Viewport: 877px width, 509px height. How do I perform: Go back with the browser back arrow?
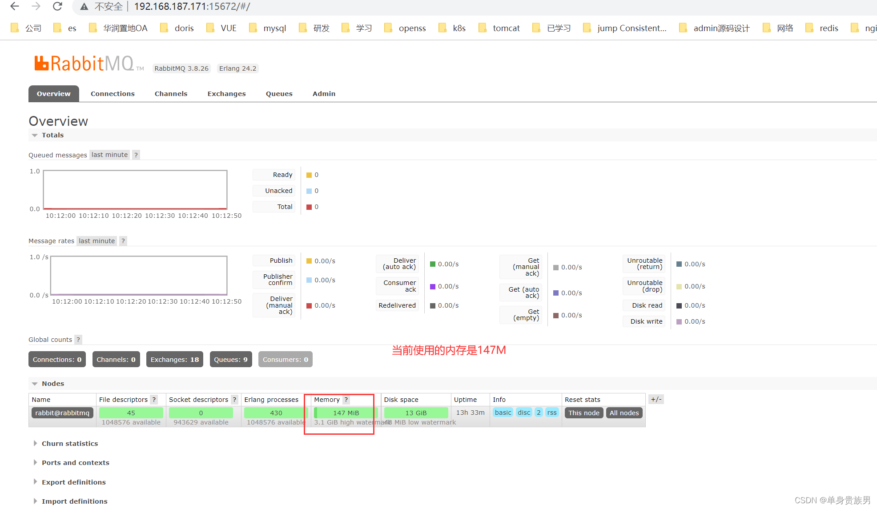point(14,6)
